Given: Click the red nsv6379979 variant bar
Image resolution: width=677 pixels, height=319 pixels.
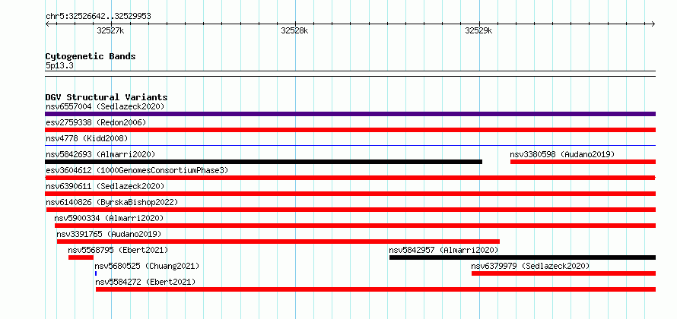Looking at the screenshot, I should point(564,273).
